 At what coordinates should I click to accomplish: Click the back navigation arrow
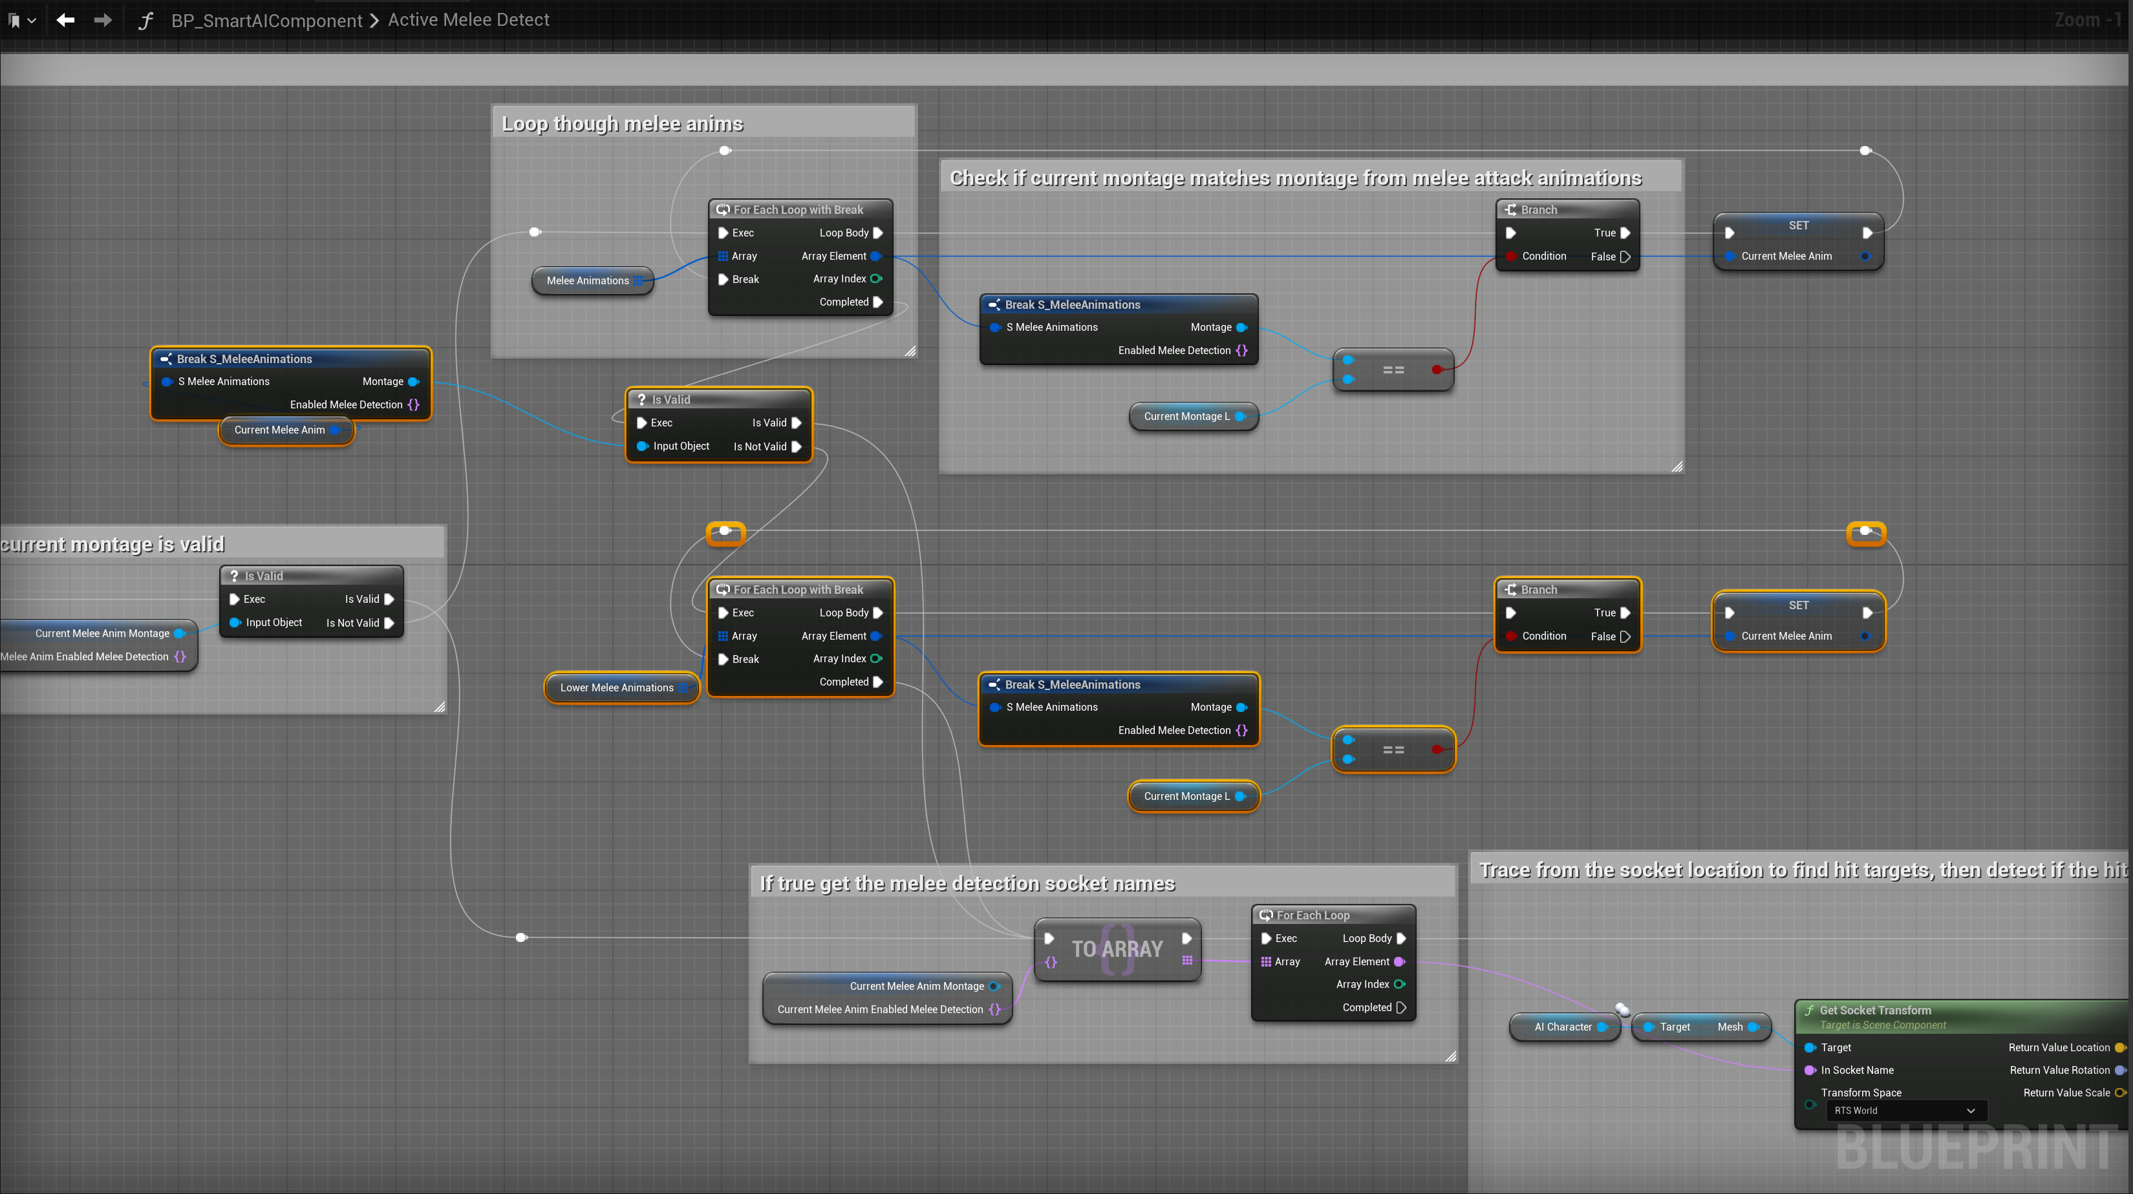click(65, 20)
